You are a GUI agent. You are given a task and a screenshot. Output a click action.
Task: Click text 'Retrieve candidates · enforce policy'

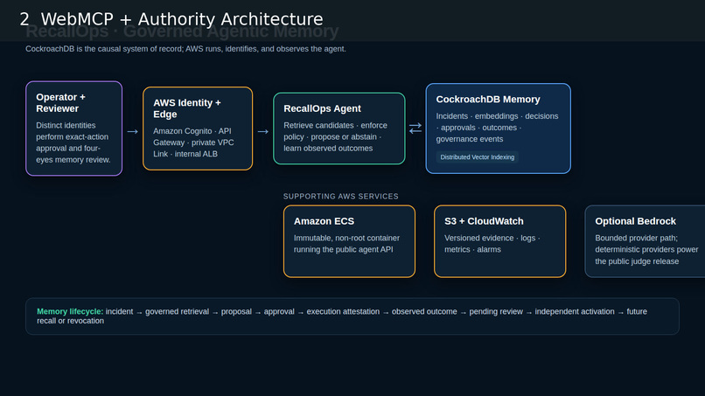[335, 131]
